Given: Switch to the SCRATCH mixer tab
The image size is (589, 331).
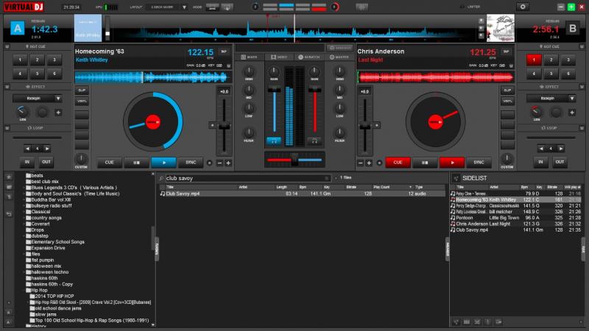Looking at the screenshot, I should click(310, 57).
